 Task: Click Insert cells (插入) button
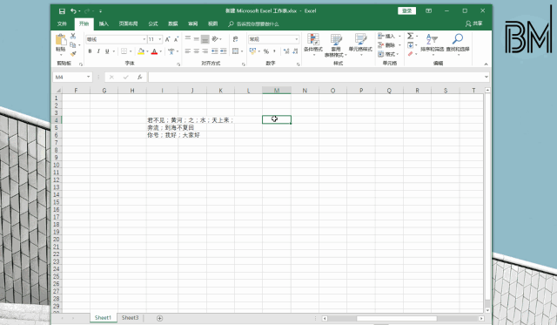[x=389, y=36]
